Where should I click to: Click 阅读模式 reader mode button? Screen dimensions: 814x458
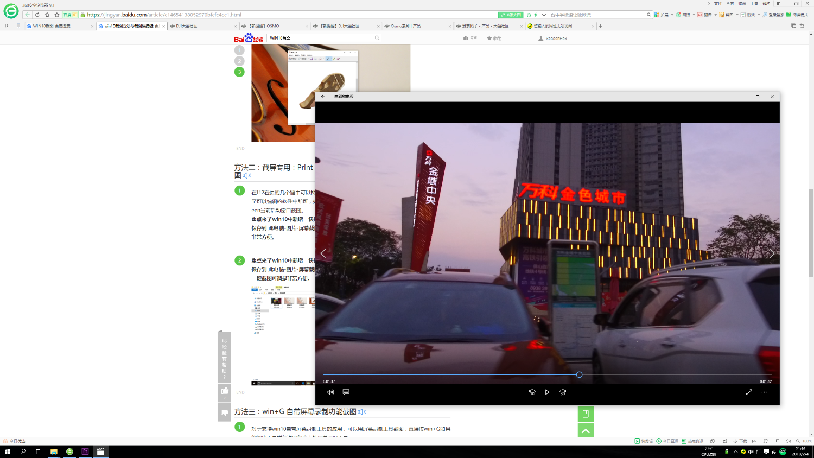click(797, 15)
